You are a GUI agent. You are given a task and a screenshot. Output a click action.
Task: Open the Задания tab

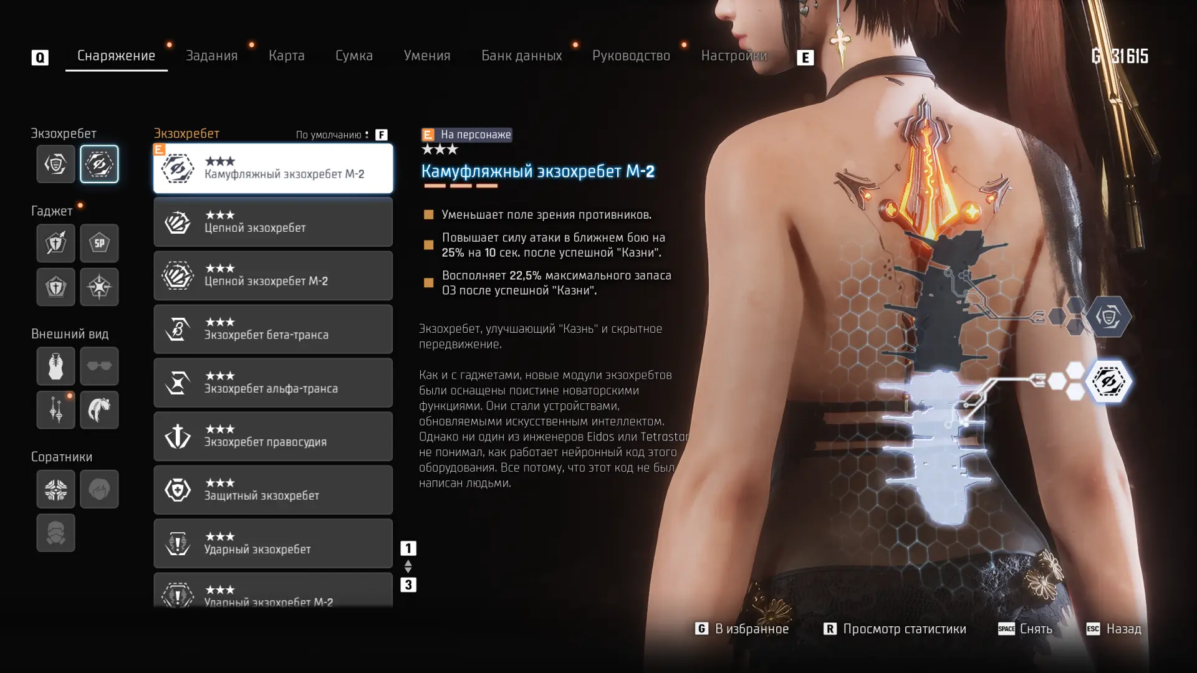(212, 55)
